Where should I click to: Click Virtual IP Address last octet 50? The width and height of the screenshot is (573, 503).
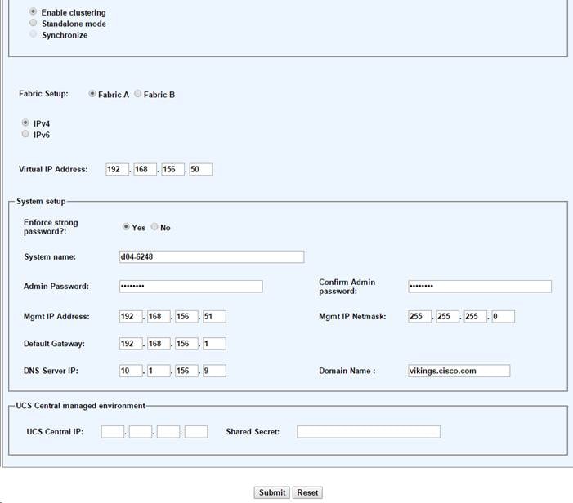200,169
